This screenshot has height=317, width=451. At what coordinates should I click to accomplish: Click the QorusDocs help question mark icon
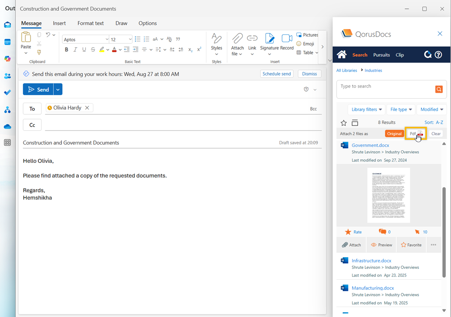[x=438, y=55]
